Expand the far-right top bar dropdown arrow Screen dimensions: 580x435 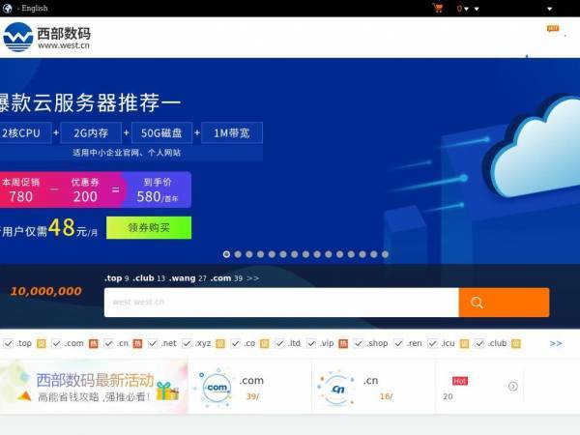coord(550,9)
